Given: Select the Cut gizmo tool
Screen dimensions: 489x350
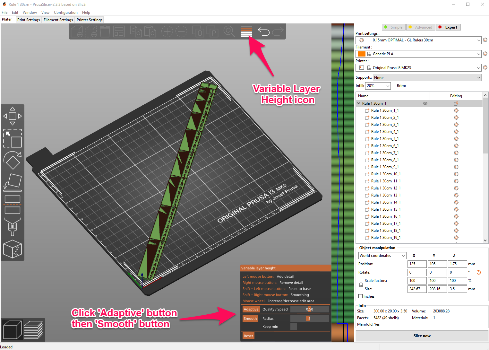Looking at the screenshot, I should (13, 205).
